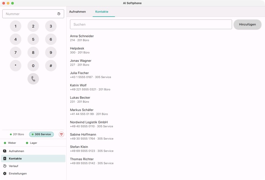
Task: Switch to the Aufnahmen tab
Action: (77, 12)
